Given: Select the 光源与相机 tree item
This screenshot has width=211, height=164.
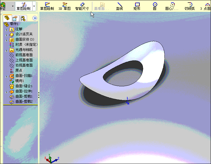Looking at the screenshot, I should tap(21, 50).
